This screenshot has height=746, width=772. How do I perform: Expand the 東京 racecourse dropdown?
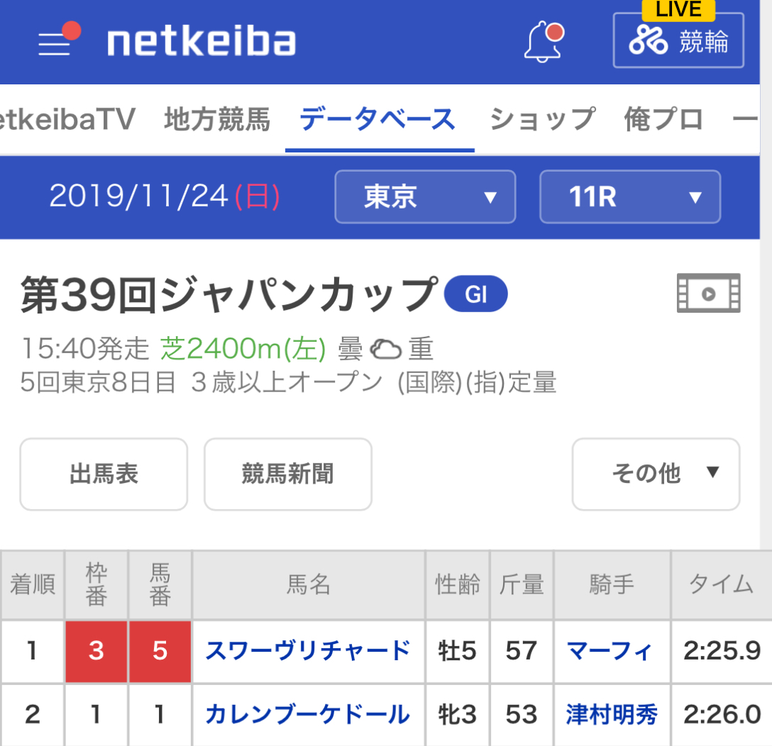tap(426, 197)
